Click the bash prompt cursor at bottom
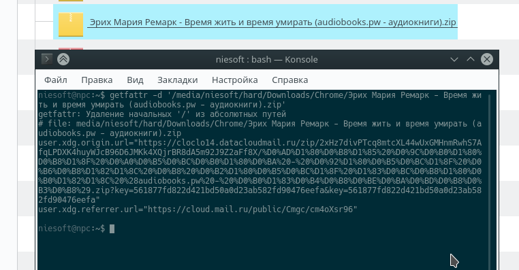This screenshot has width=519, height=270. pyautogui.click(x=112, y=229)
